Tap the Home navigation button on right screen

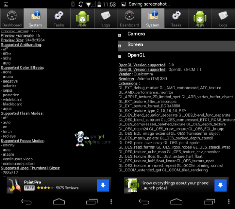click(x=176, y=201)
